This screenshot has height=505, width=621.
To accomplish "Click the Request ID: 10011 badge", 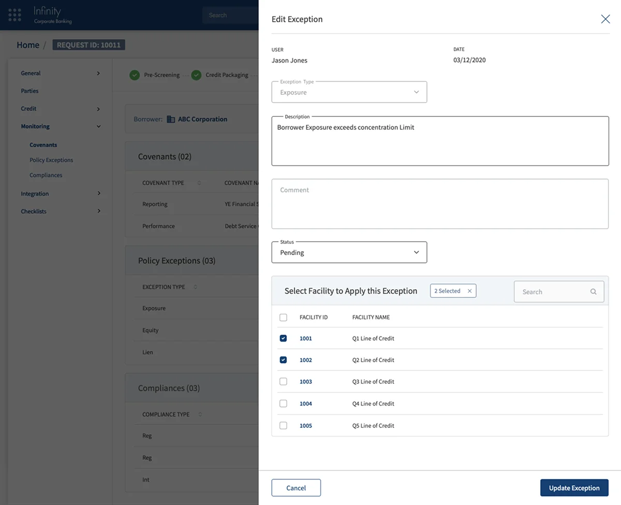I will point(88,45).
